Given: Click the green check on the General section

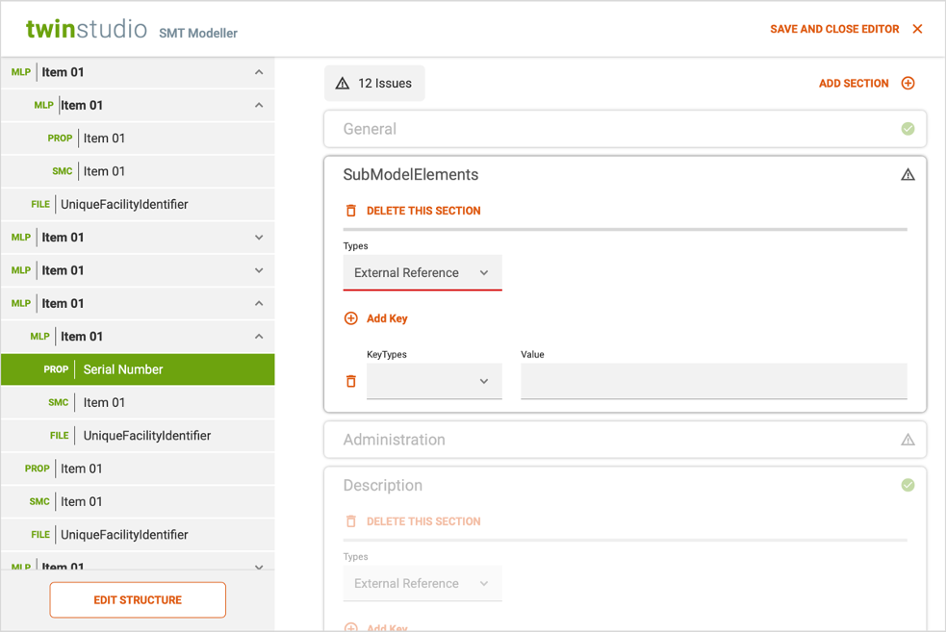Looking at the screenshot, I should [908, 128].
